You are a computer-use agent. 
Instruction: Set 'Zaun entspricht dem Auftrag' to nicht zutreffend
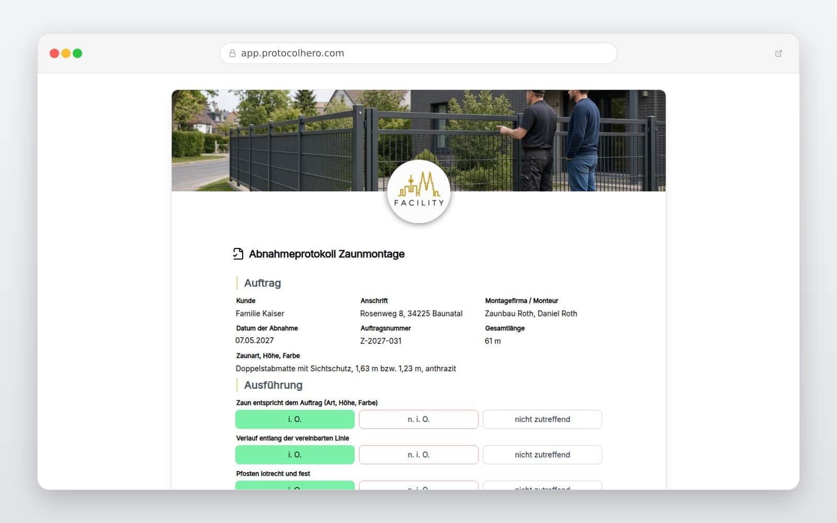coord(542,419)
